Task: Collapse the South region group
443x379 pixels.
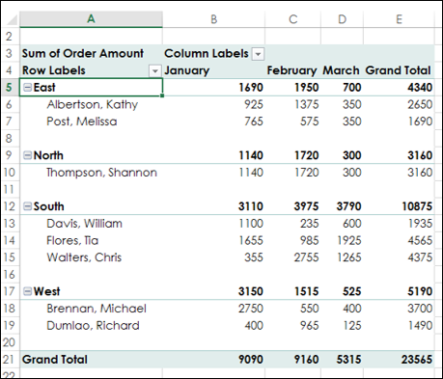Action: pos(28,206)
